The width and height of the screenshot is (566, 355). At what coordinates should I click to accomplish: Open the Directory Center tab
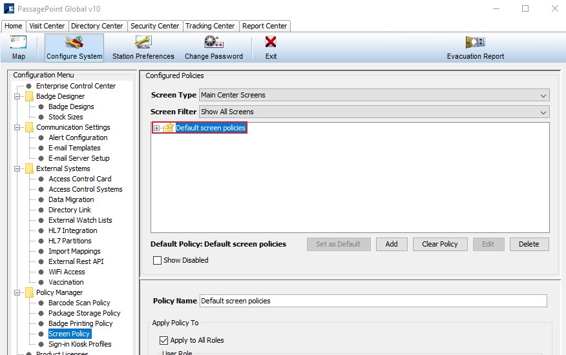click(97, 26)
